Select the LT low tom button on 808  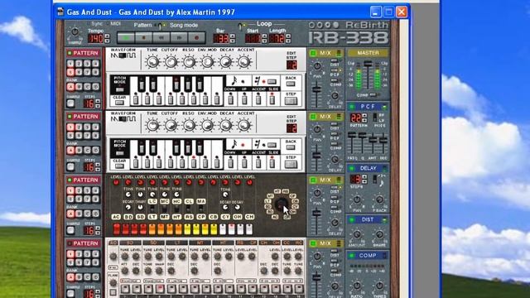click(x=152, y=217)
